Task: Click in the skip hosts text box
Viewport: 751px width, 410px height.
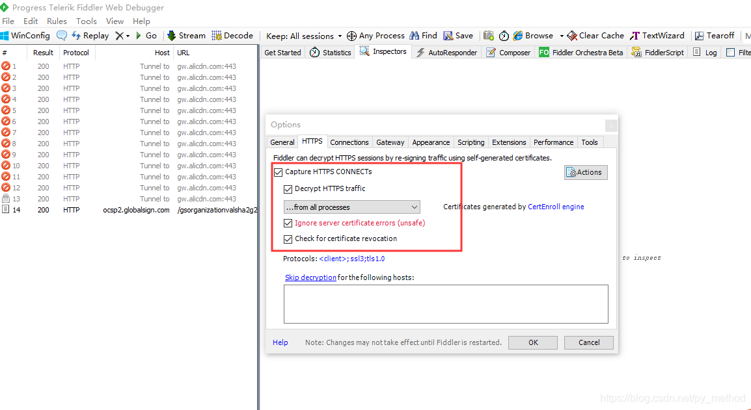Action: point(446,304)
